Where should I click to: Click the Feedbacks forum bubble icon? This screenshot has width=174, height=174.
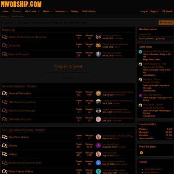click(x=5, y=45)
